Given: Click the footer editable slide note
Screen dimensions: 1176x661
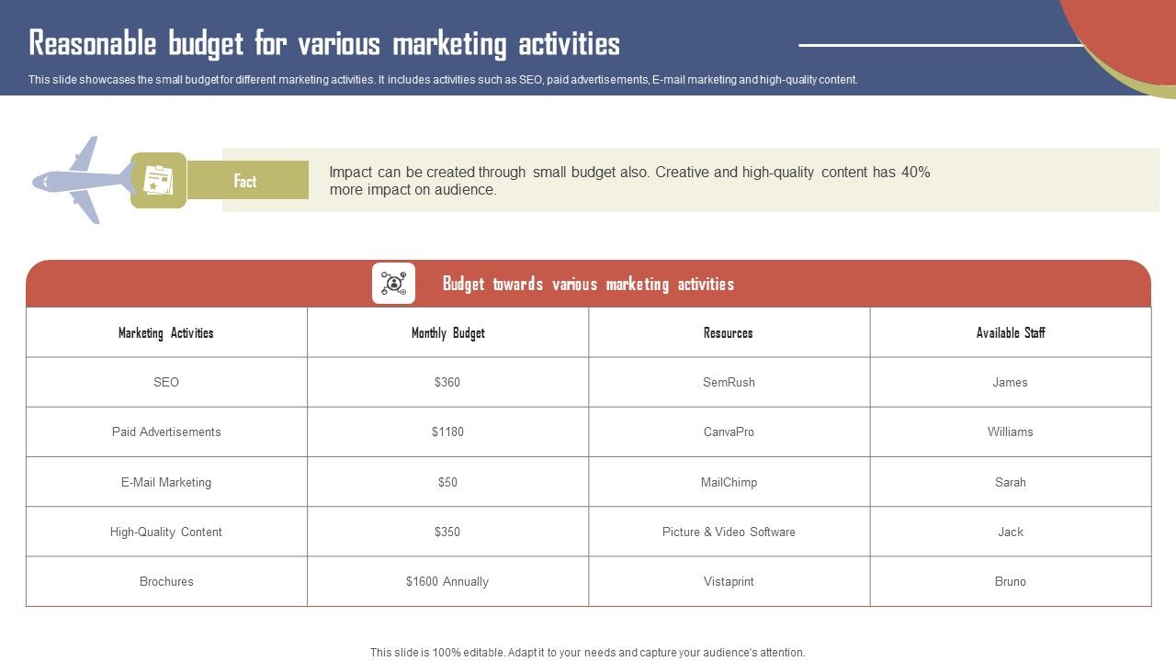Looking at the screenshot, I should (588, 653).
